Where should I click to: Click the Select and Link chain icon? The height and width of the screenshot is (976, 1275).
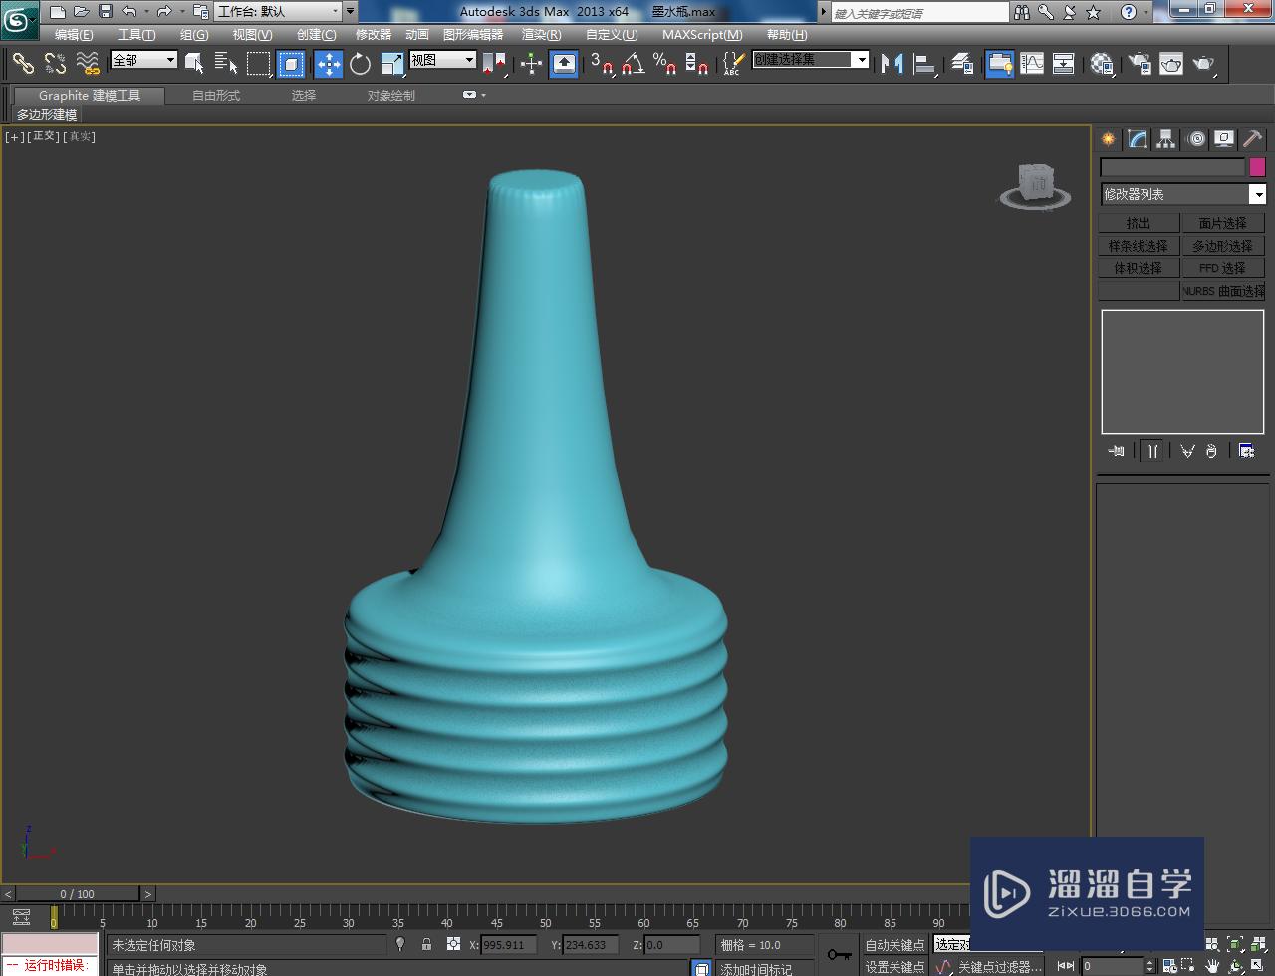point(23,63)
